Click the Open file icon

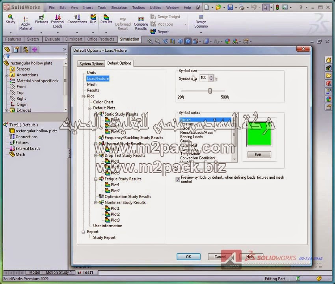tap(218, 7)
